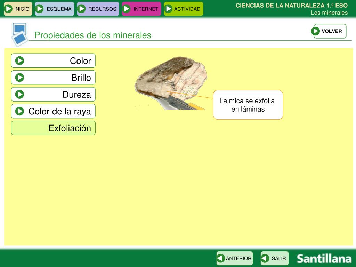This screenshot has height=267, width=356.
Task: Show the Color property
Action: point(53,60)
